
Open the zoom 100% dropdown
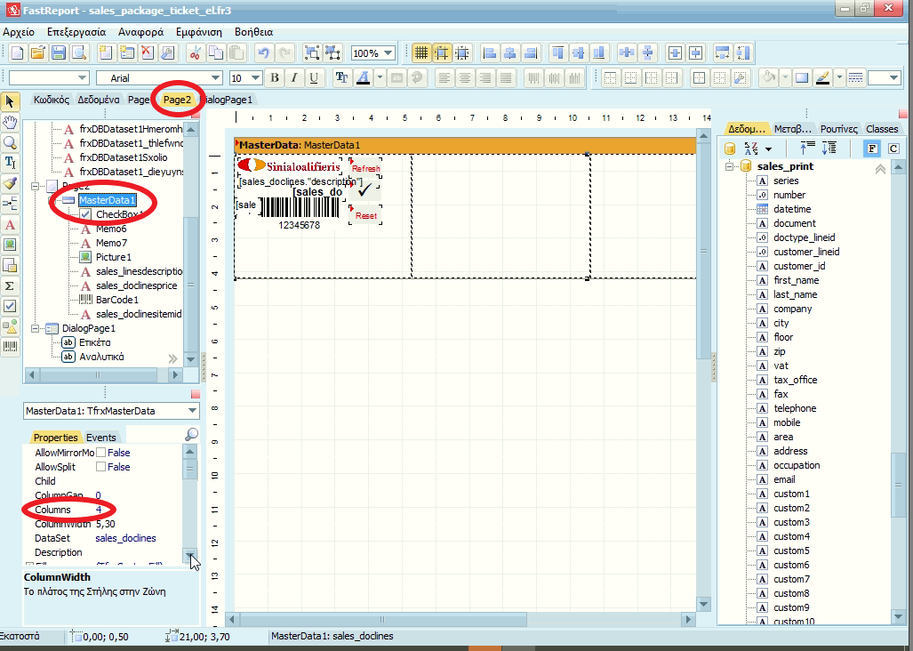coord(388,53)
